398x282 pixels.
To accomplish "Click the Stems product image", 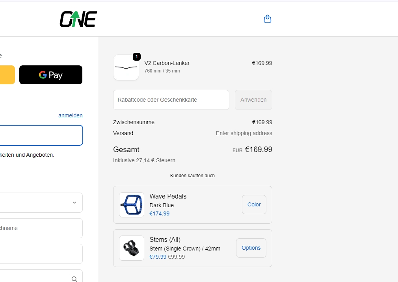I will pos(132,248).
